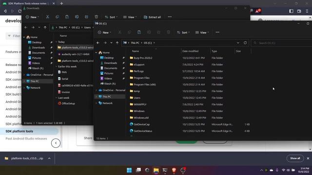Click Cut icon in Downloads window toolbar
This screenshot has width=312, height=175.
pos(48,17)
